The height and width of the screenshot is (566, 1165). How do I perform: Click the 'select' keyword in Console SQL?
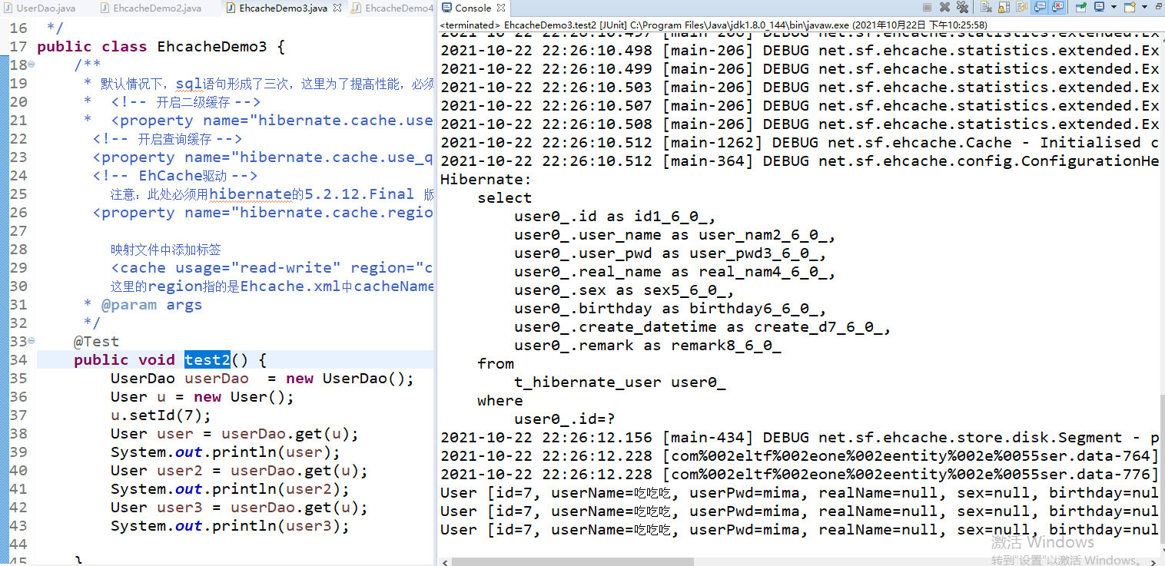click(505, 197)
